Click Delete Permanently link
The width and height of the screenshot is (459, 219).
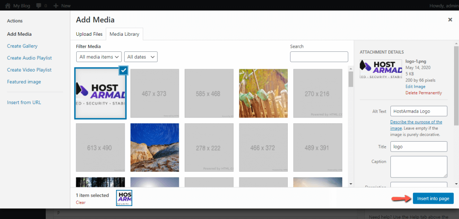point(424,93)
